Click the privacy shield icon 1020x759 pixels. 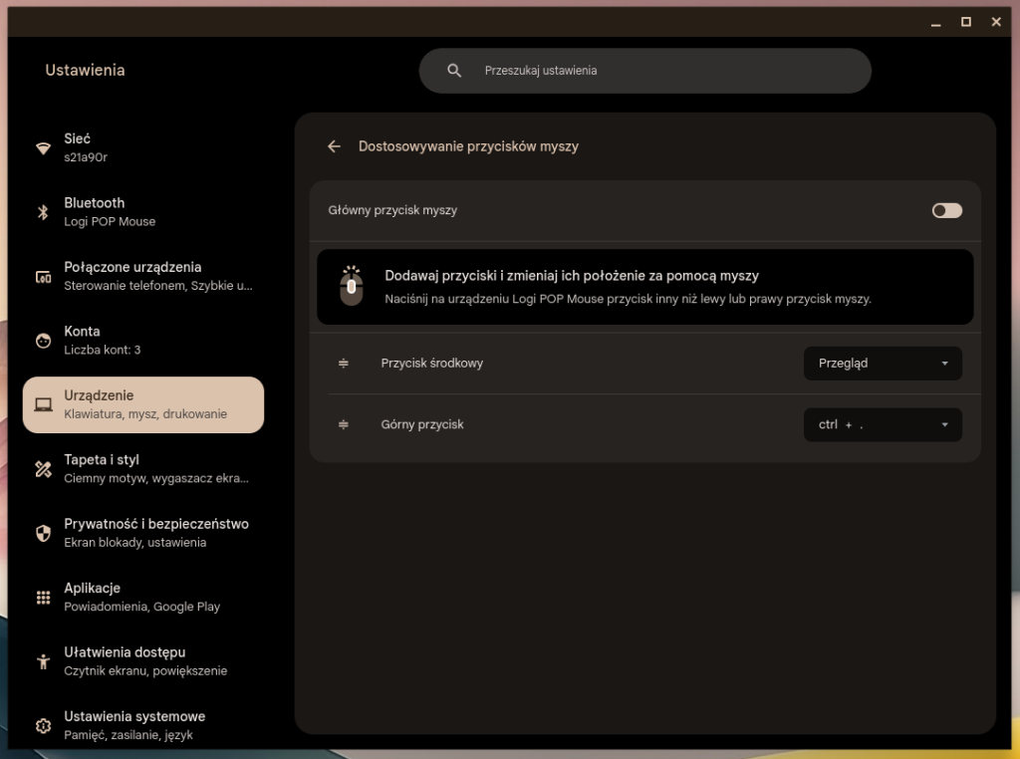[43, 533]
